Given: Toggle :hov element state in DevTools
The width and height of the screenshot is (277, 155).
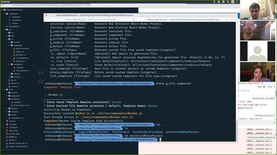Looking at the screenshot, I should 259,87.
